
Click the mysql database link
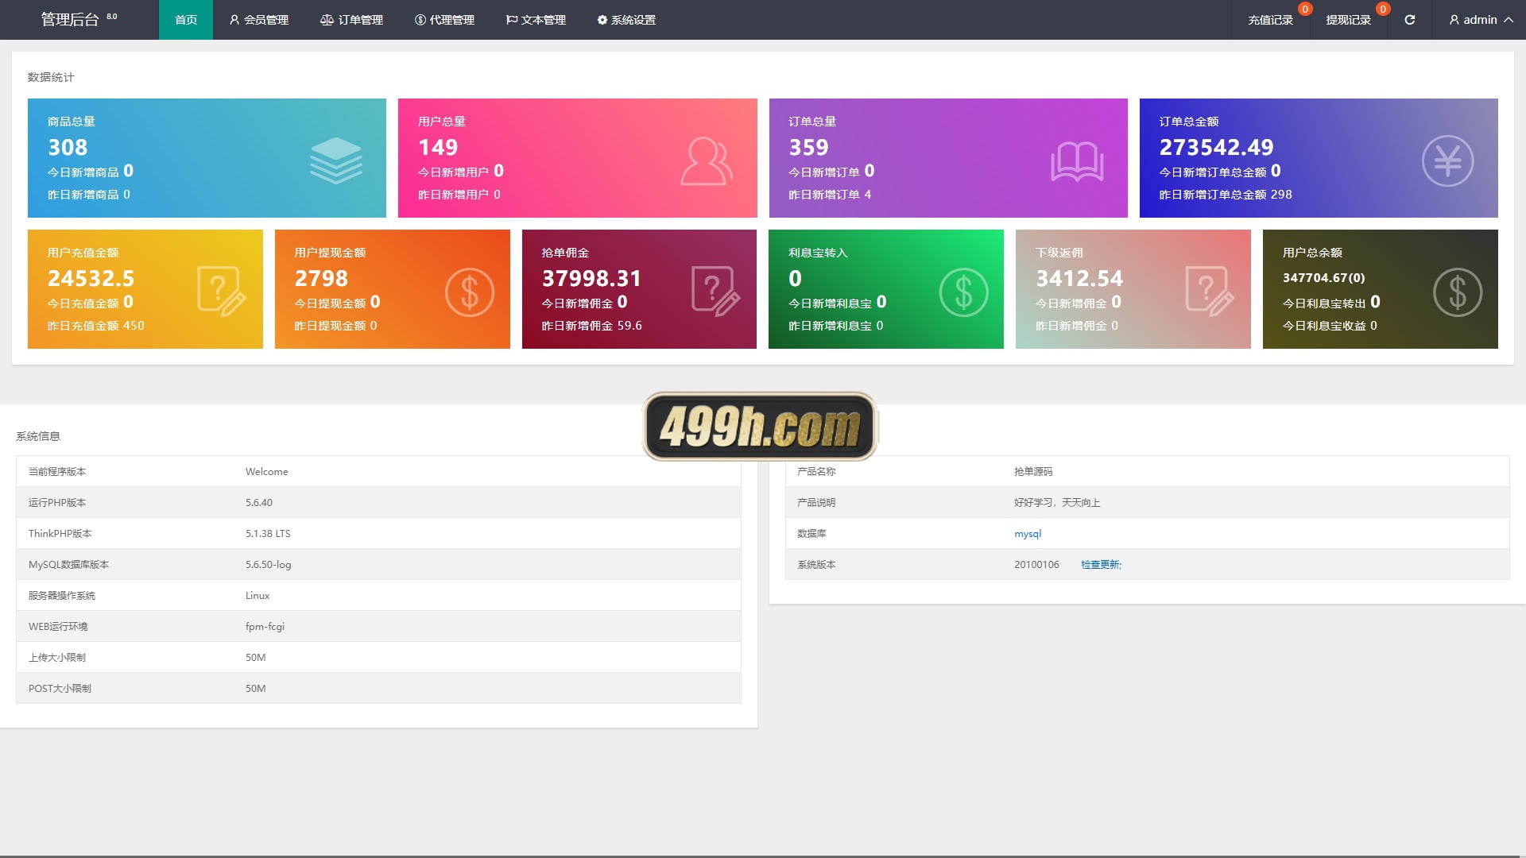[x=1028, y=534]
